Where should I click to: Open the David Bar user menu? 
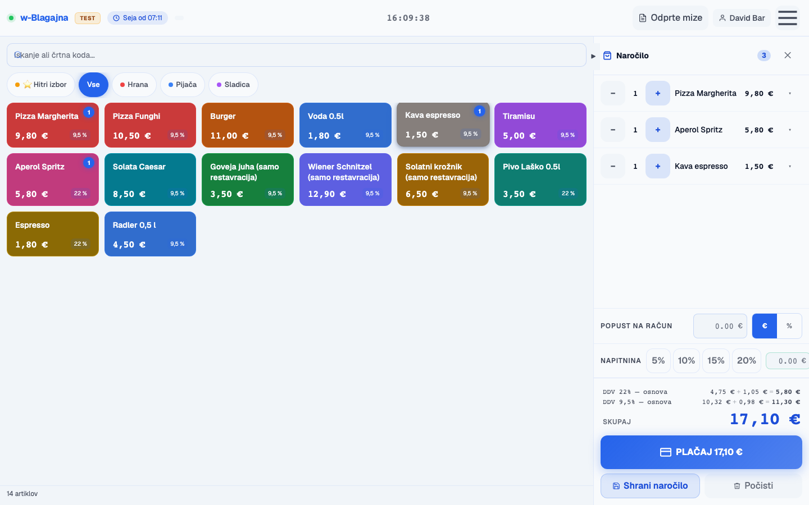coord(742,18)
